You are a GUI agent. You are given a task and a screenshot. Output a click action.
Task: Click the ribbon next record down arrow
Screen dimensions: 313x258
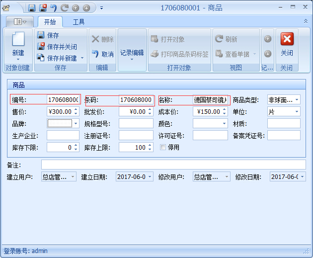point(268,54)
